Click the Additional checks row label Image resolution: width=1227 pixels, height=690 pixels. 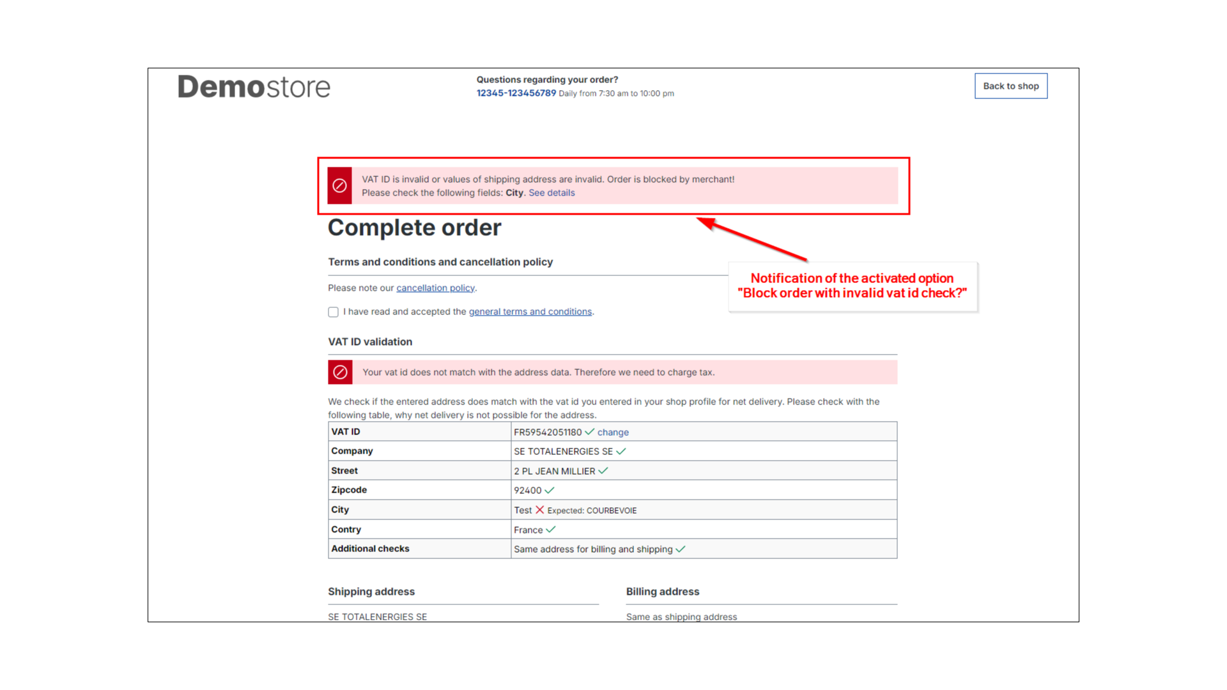370,549
